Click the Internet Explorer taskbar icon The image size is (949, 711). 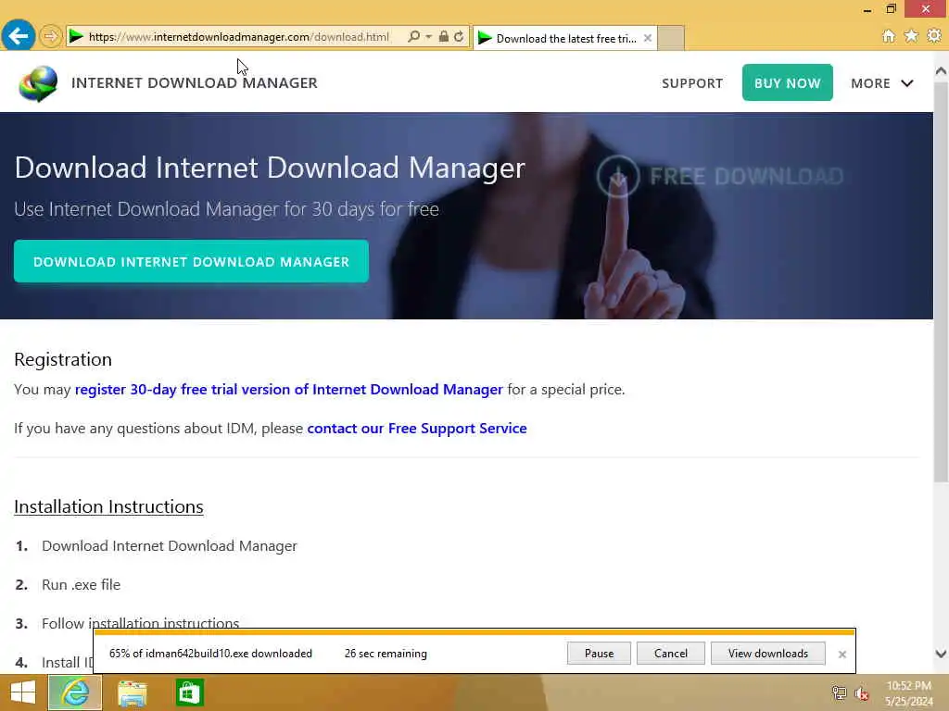75,692
